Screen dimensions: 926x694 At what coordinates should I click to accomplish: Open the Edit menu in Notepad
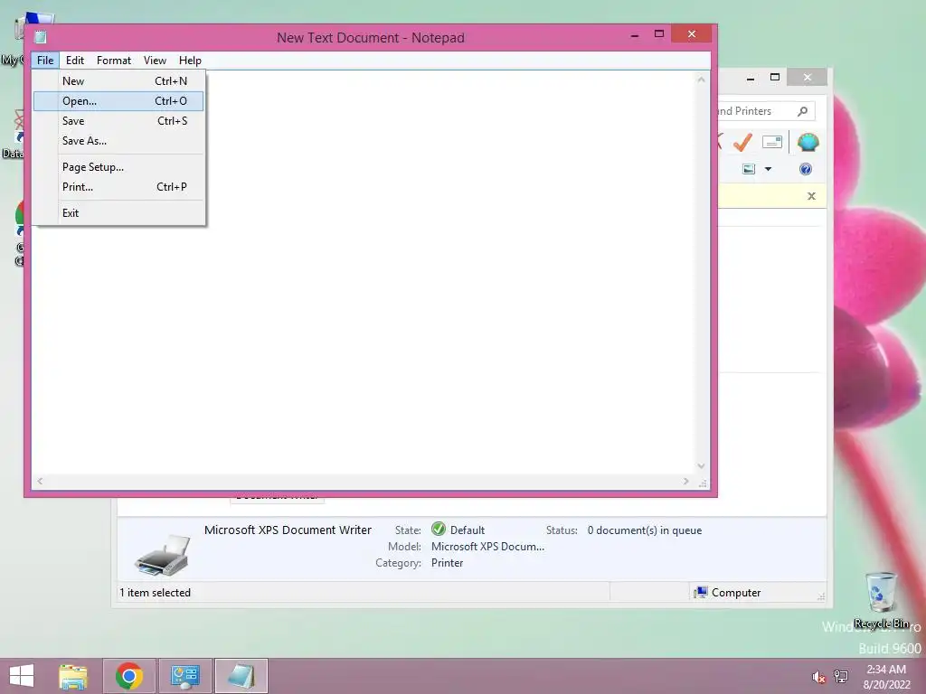(75, 61)
